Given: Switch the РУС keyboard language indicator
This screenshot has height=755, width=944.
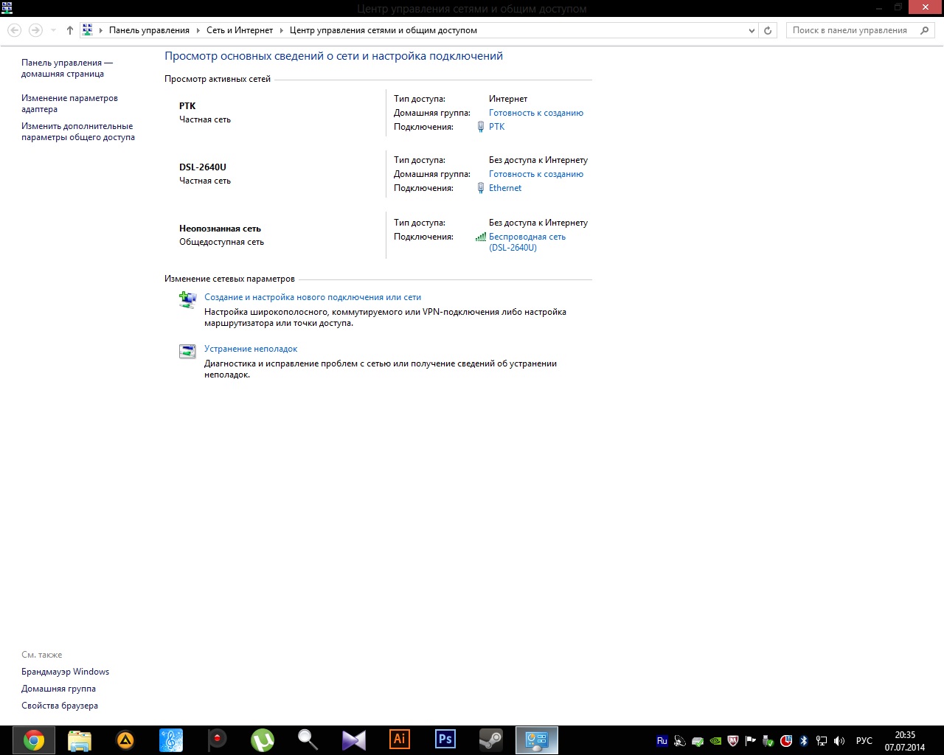Looking at the screenshot, I should coord(864,741).
